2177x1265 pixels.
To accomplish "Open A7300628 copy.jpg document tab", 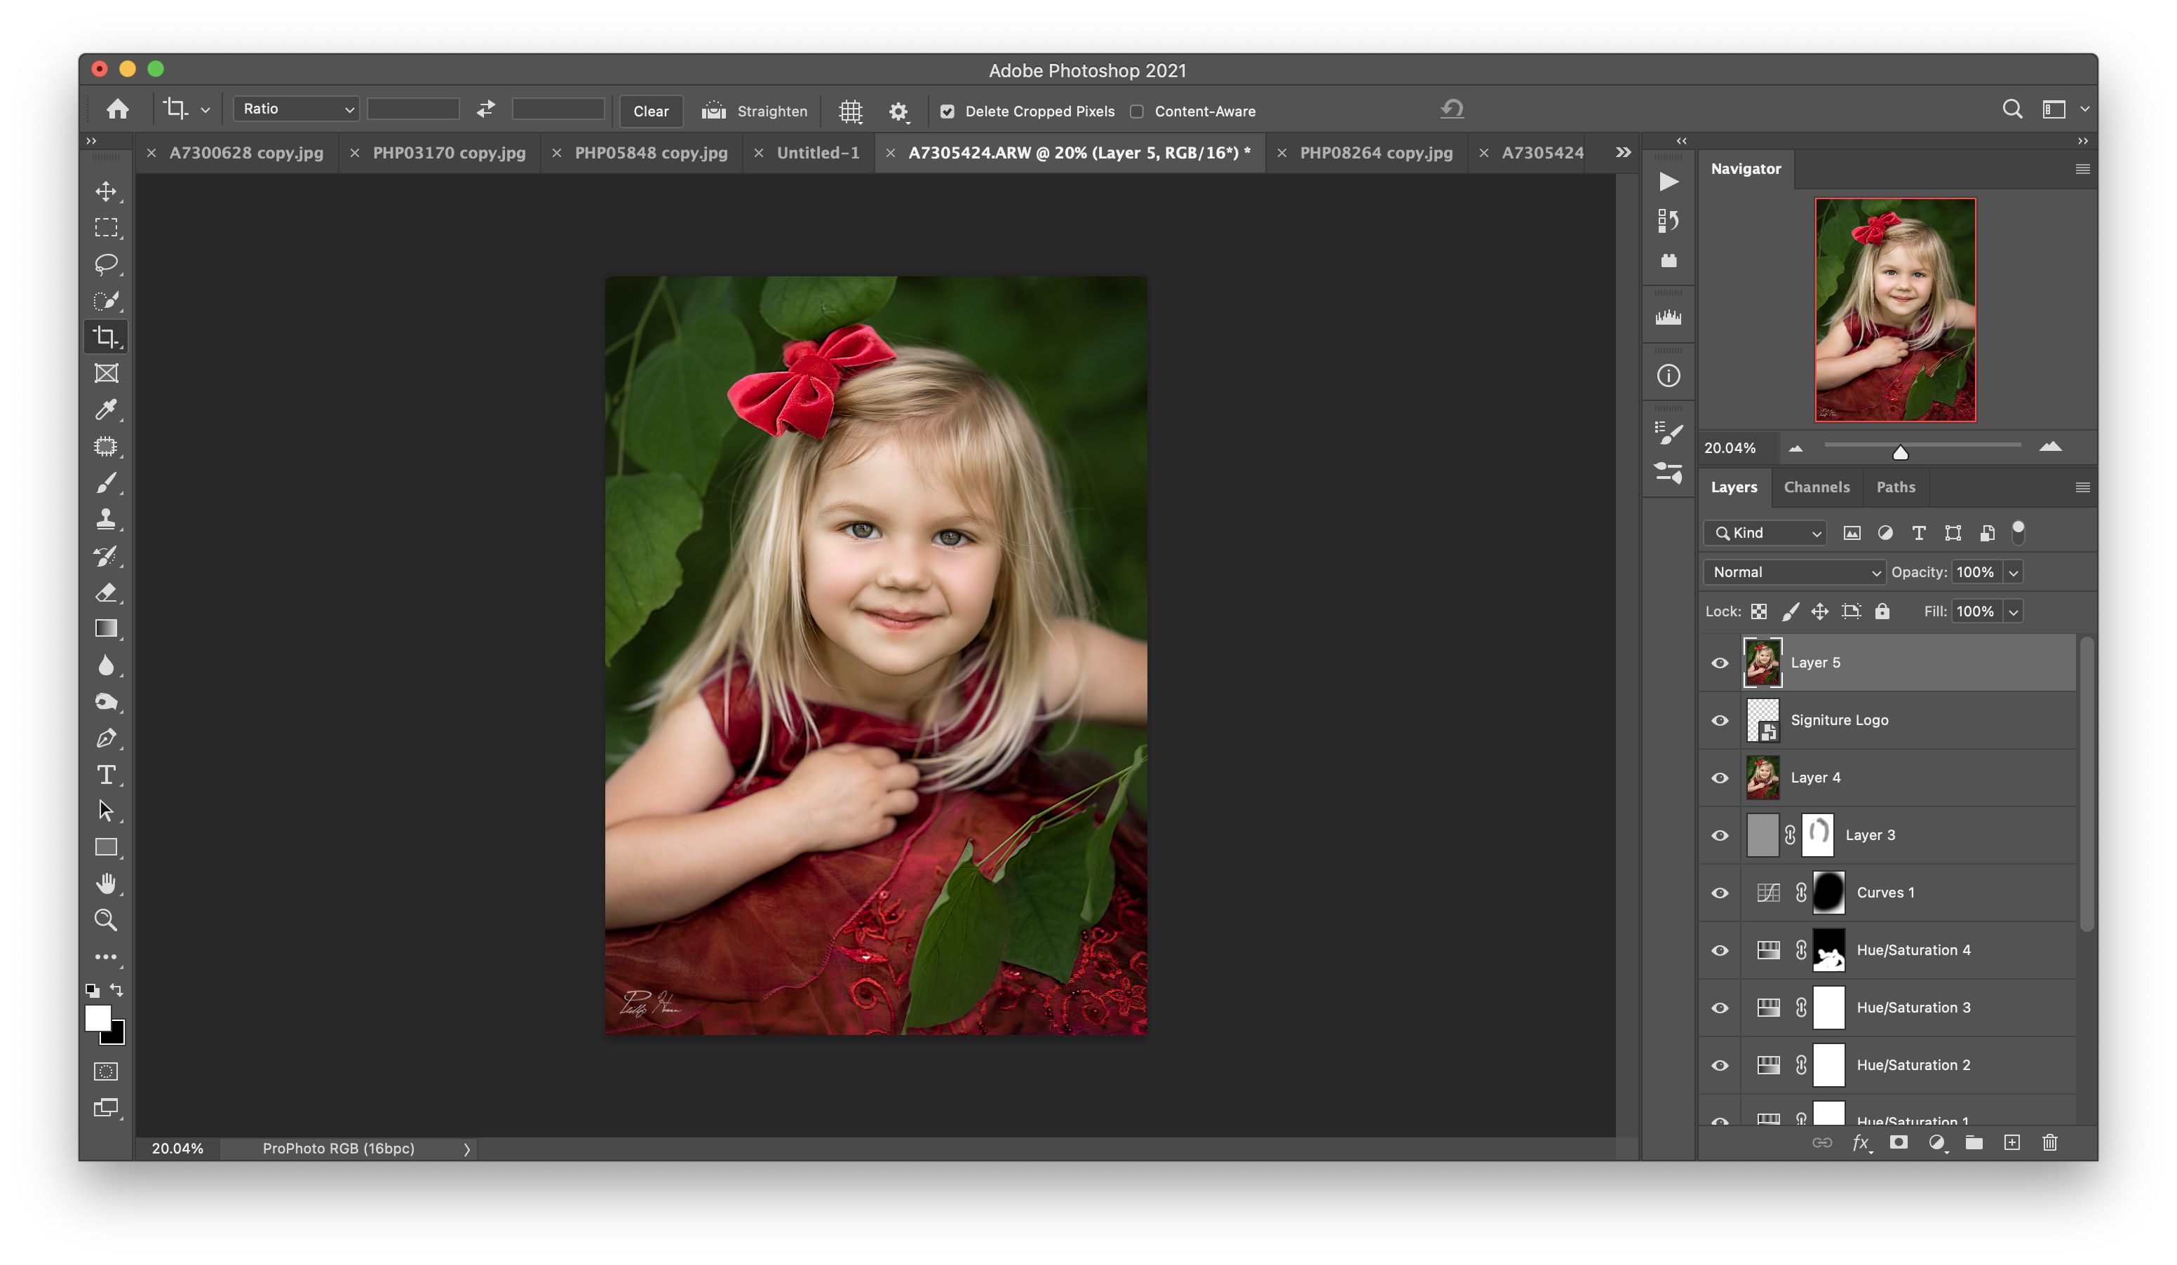I will point(246,153).
